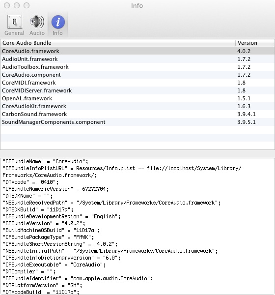Screen dimensions: 275x295
Task: Close the Info window
Action: (x=7, y=5)
